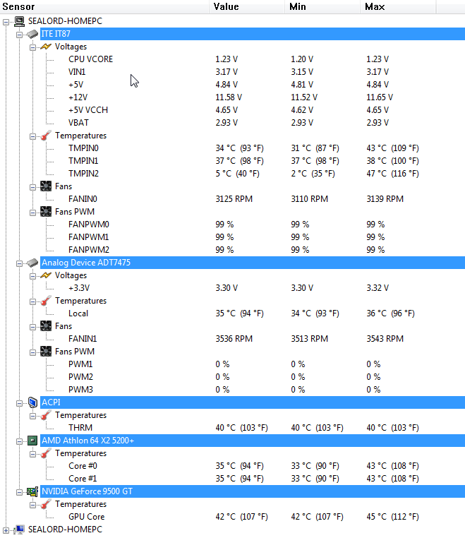Collapse Voltages under ITE IT87
465x550 pixels.
[32, 47]
